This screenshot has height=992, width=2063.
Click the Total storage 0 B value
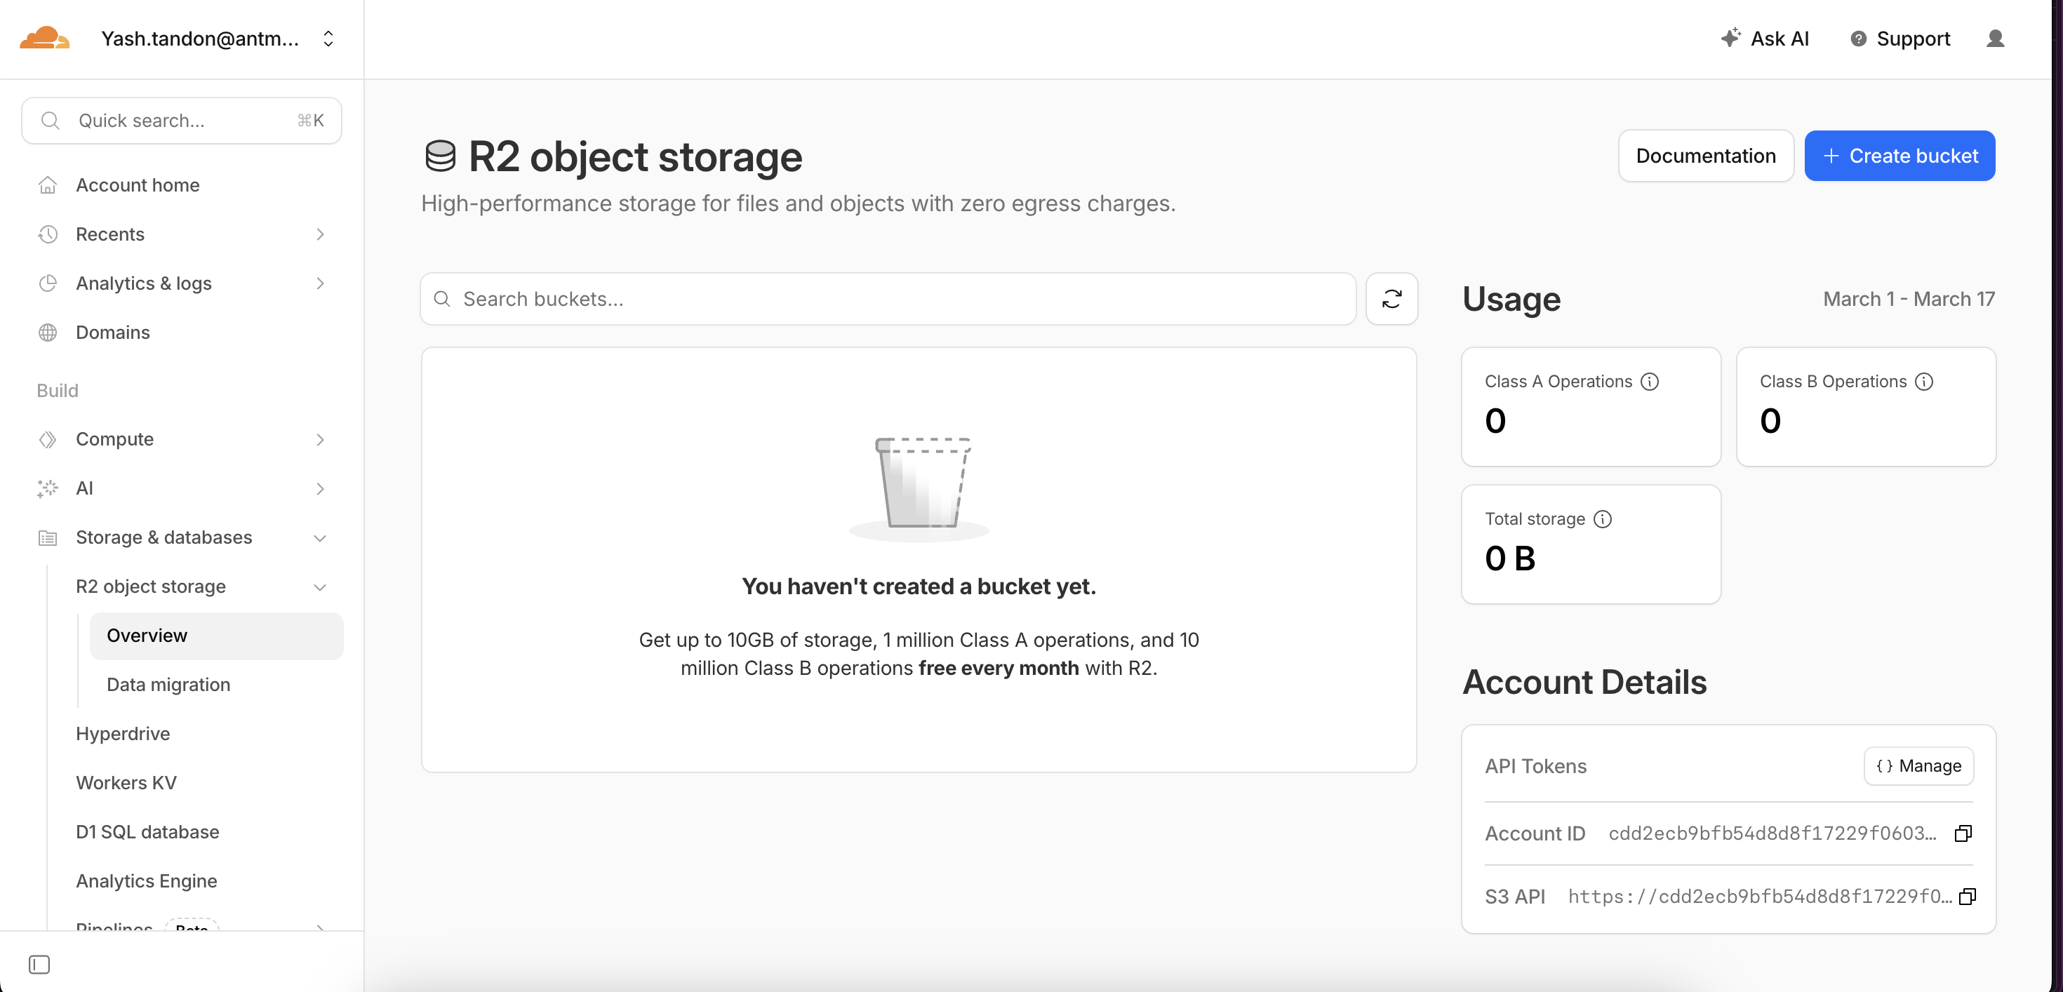coord(1509,558)
